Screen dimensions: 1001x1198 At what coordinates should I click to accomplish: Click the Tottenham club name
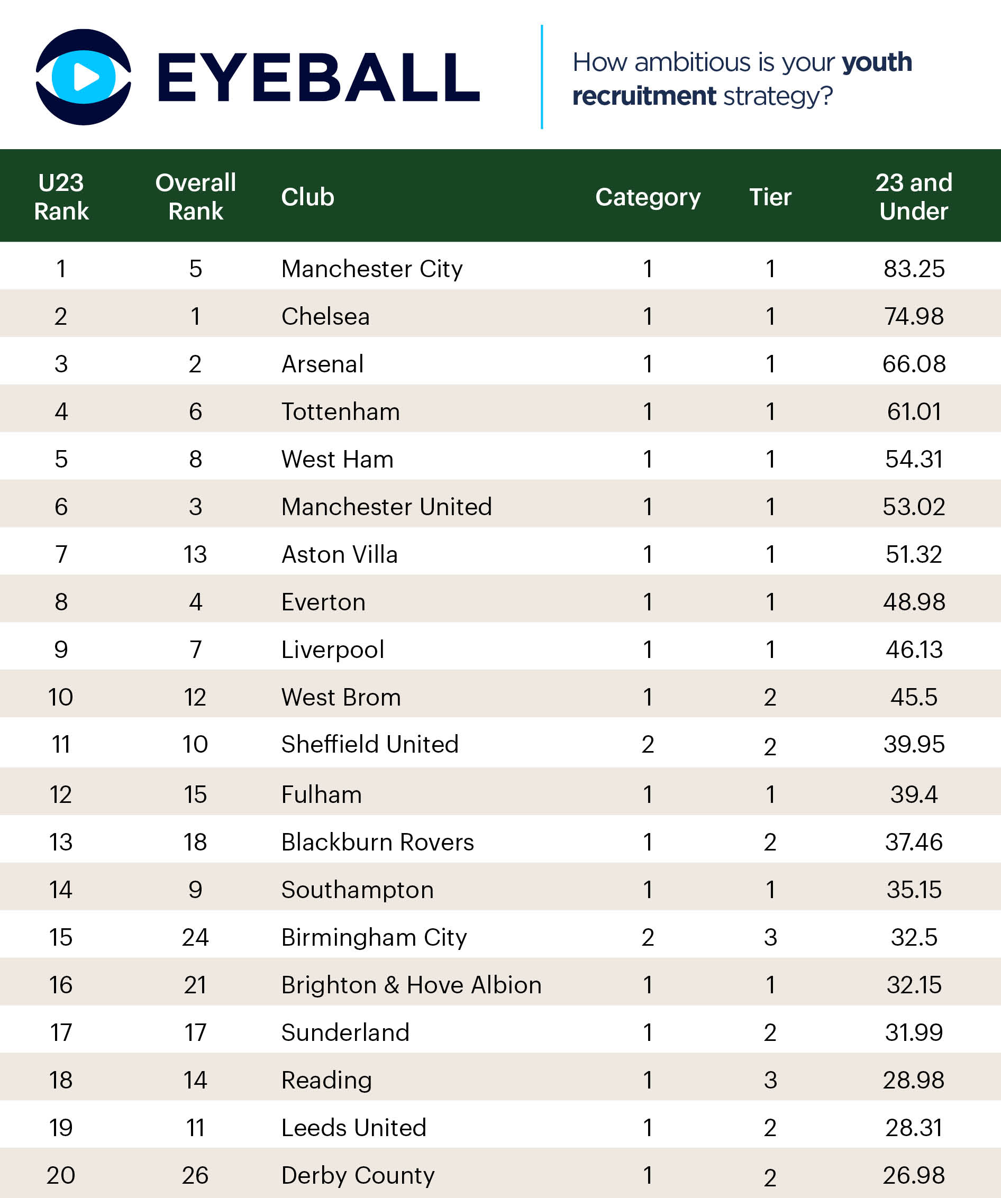(x=341, y=412)
